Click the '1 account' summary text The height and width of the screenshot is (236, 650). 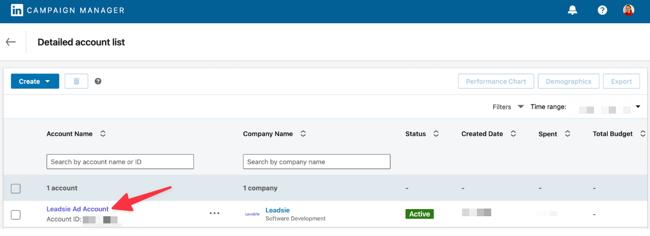pos(62,188)
